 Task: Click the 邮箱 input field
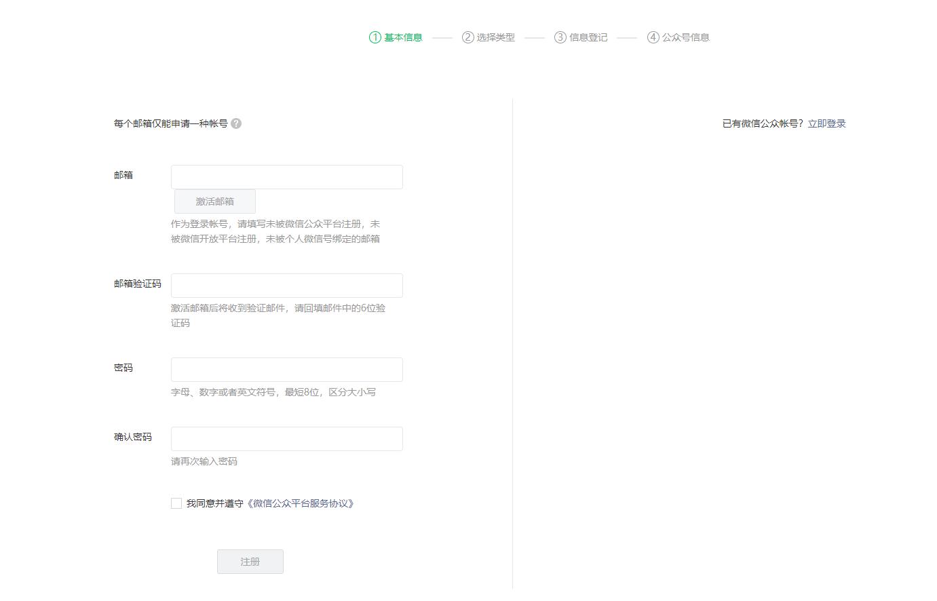click(286, 176)
